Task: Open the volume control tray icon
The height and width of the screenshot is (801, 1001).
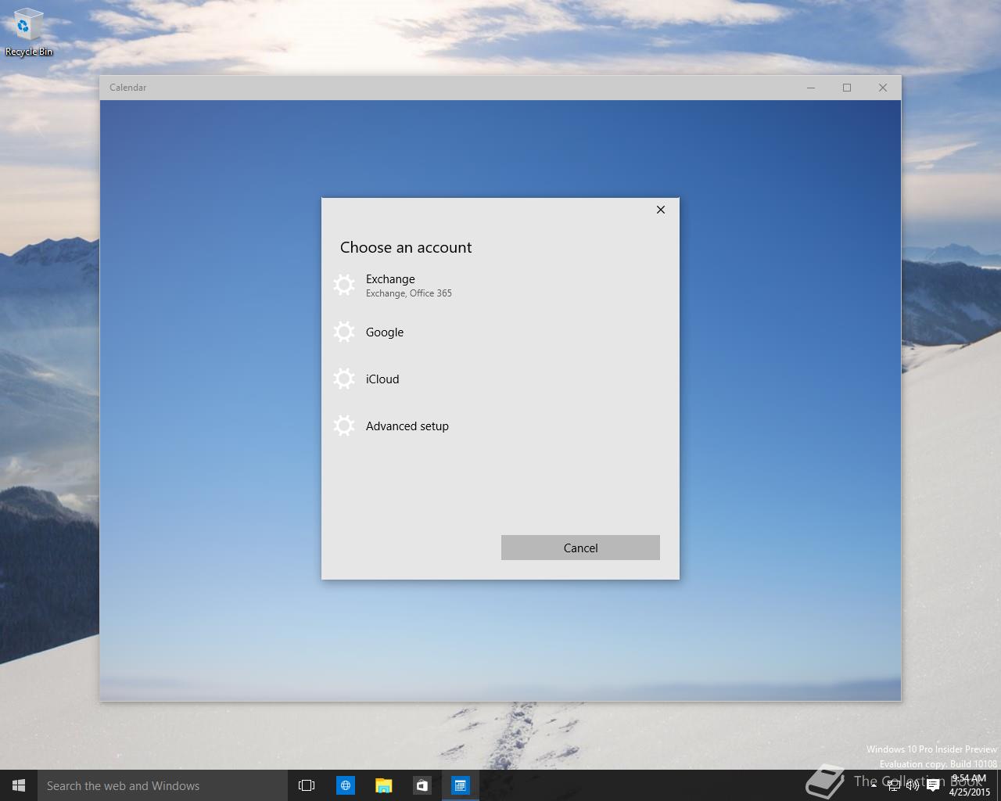Action: pos(913,785)
